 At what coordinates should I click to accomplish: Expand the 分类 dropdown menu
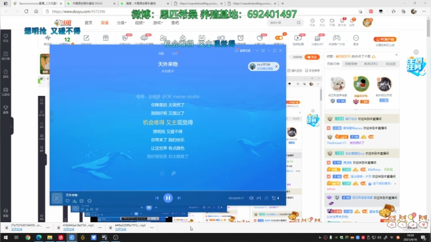122,23
